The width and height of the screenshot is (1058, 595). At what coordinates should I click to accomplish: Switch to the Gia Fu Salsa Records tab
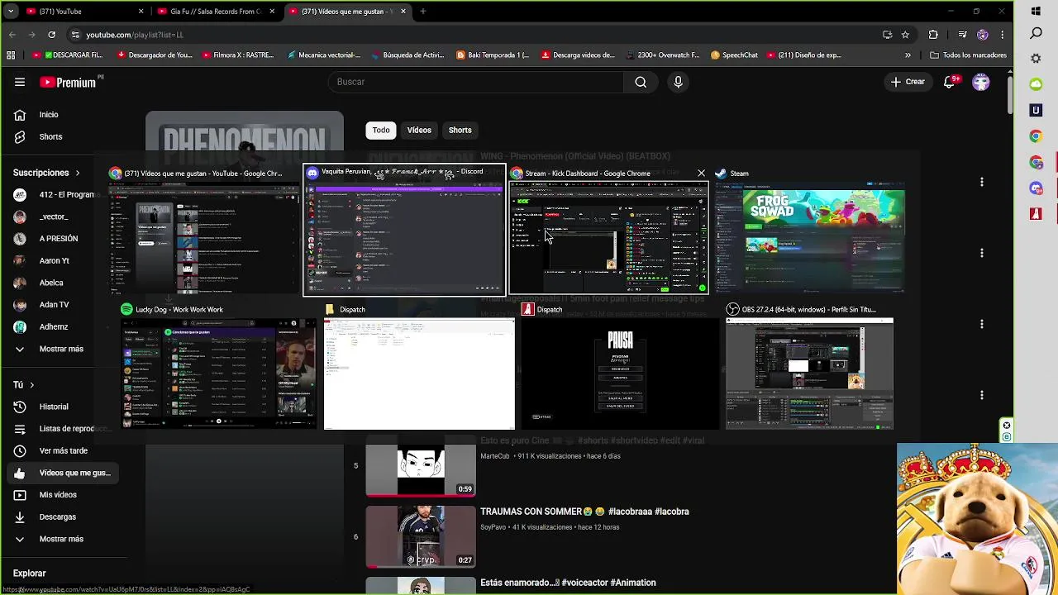(217, 12)
